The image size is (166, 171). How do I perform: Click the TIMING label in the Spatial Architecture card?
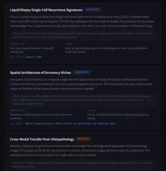point(91,110)
